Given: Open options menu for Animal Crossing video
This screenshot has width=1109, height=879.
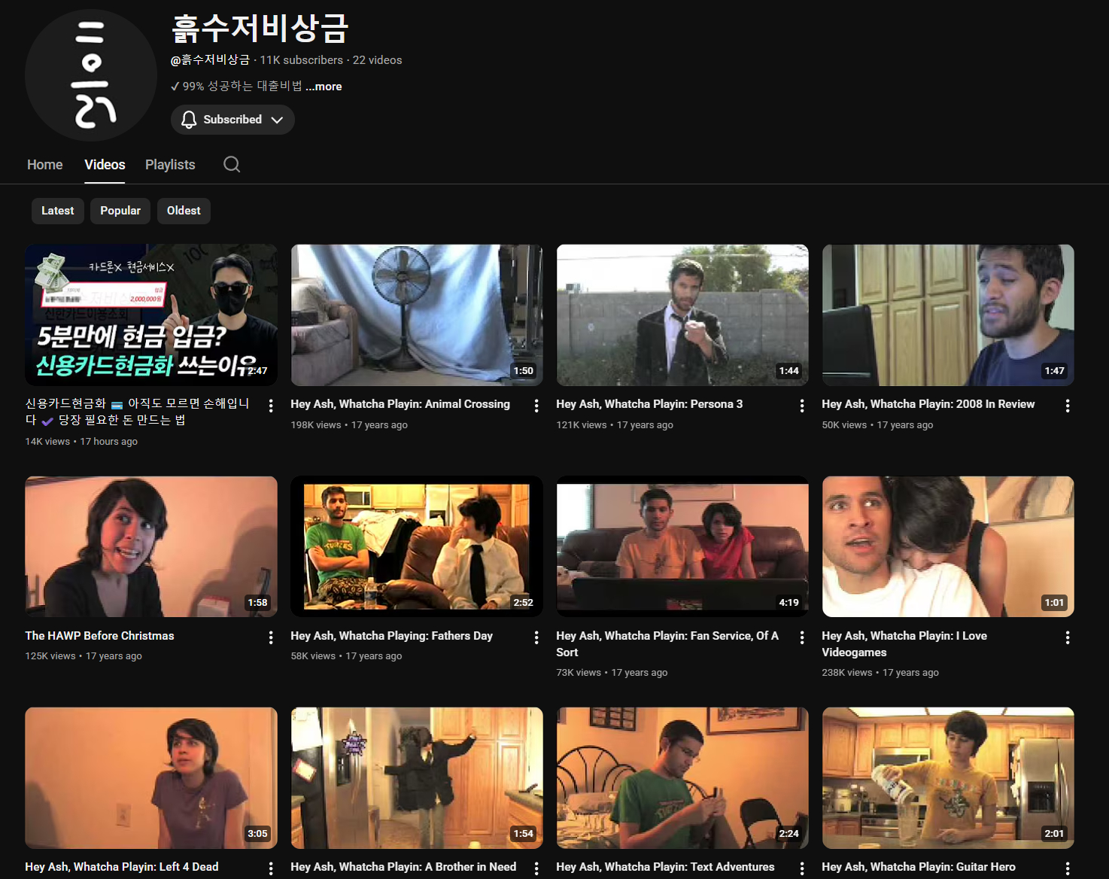Looking at the screenshot, I should (536, 406).
